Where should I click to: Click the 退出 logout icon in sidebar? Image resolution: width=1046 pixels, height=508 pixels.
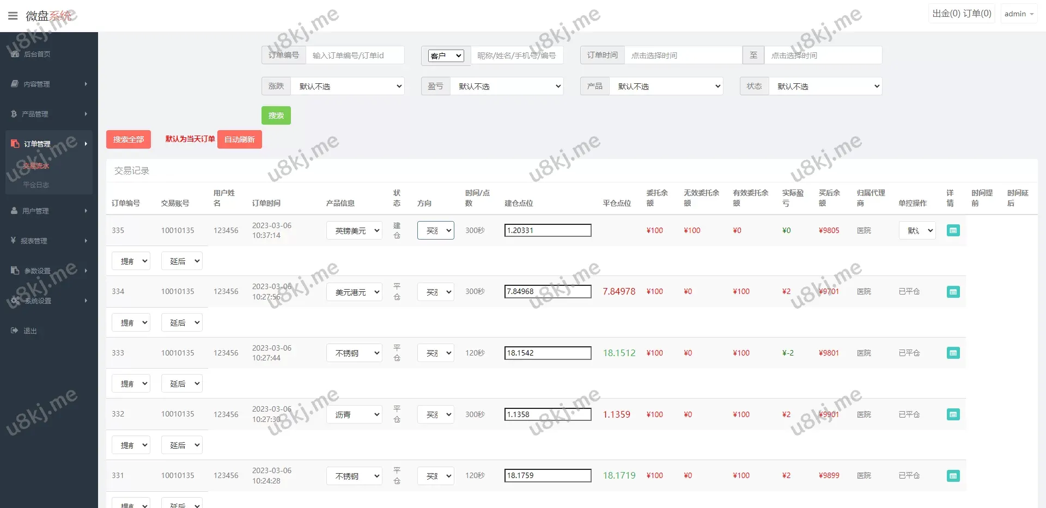[15, 330]
